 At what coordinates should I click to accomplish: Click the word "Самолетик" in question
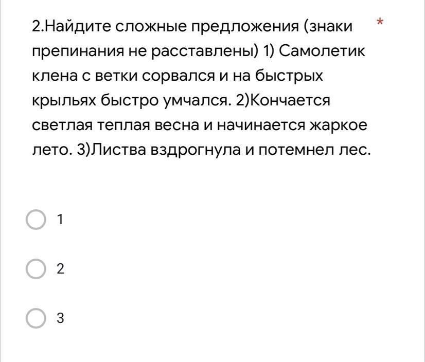coord(322,51)
